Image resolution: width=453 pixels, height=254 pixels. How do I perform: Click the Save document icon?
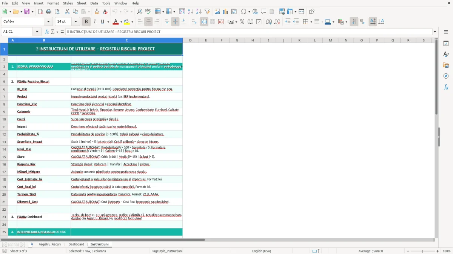point(27,12)
